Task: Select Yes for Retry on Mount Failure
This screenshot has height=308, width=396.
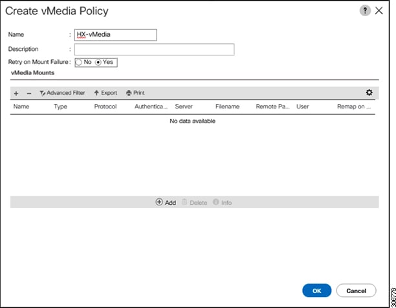Action: [99, 63]
